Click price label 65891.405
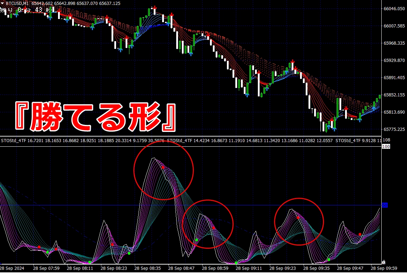 coord(394,78)
